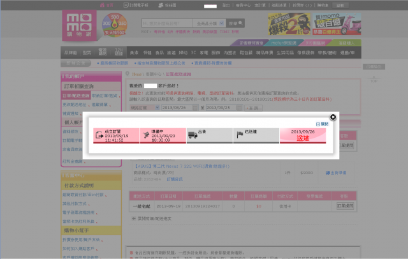This screenshot has height=259, width=408.
Task: Open the 買imomo破百億 scooter banner
Action: point(337,24)
